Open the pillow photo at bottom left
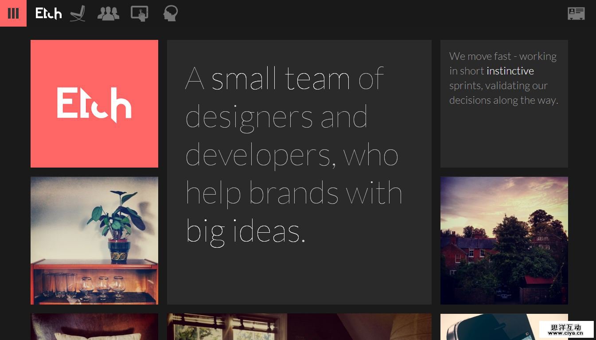This screenshot has height=340, width=596. pyautogui.click(x=94, y=327)
